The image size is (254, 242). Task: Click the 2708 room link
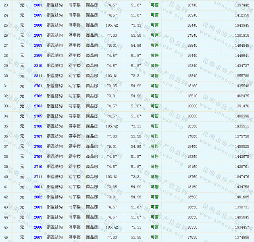click(38, 146)
